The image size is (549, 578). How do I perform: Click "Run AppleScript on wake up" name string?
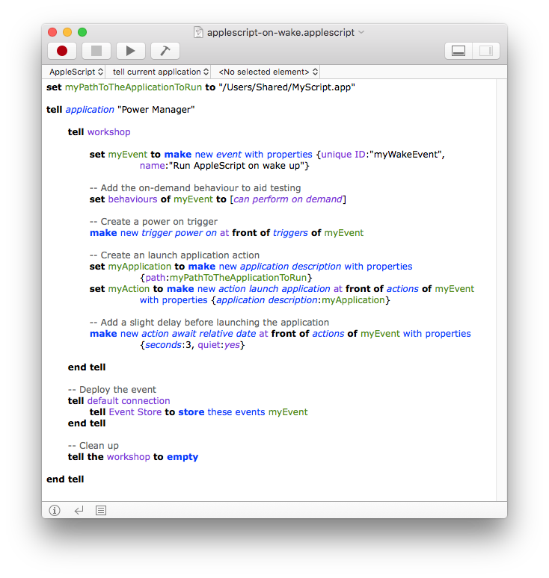click(x=237, y=166)
